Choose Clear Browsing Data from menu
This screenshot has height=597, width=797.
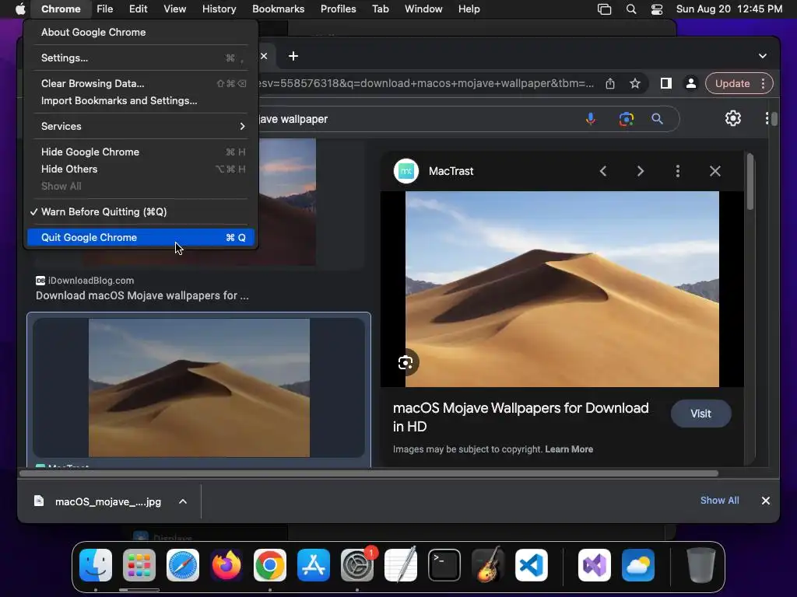(93, 83)
